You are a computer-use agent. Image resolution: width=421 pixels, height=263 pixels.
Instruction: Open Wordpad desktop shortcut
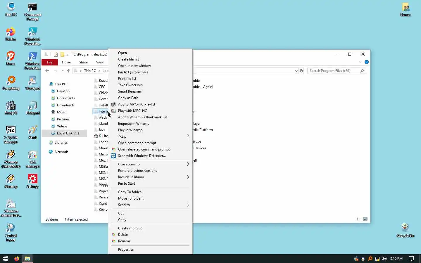point(32,83)
